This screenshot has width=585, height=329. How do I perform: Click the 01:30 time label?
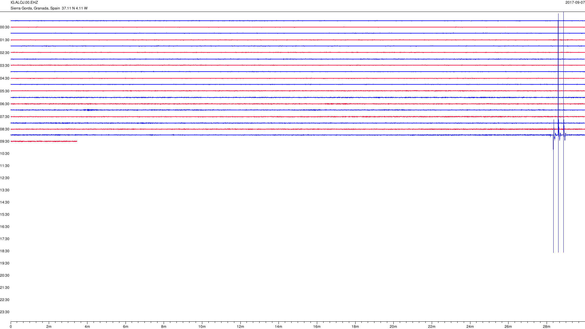[5, 40]
